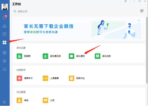This screenshot has height=106, width=148.
Task: Select the Workbench grid icon in the sidebar
Action: (5, 43)
